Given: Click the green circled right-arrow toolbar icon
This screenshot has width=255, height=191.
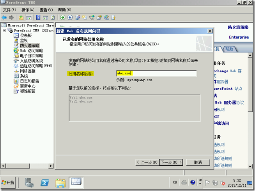Looking at the screenshot, I should coord(63,18).
